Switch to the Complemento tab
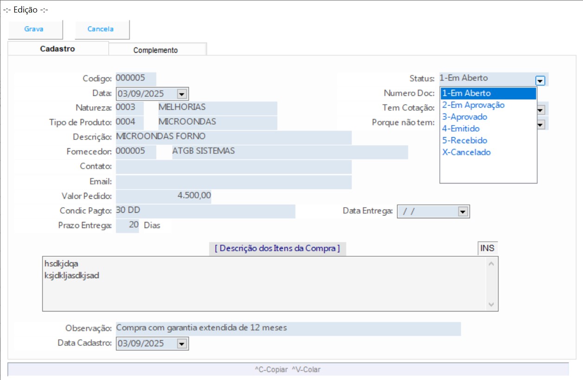This screenshot has width=583, height=380. tap(155, 50)
